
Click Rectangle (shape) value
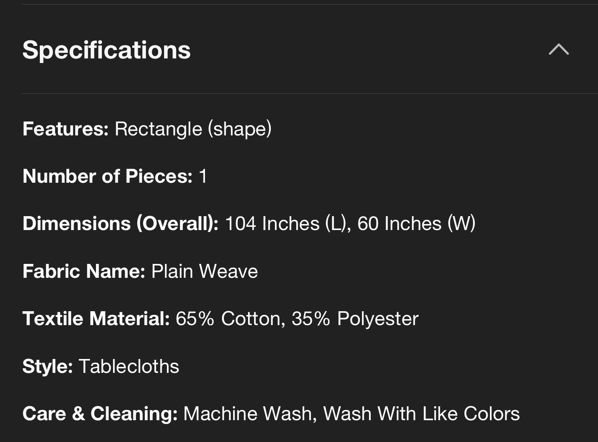193,129
